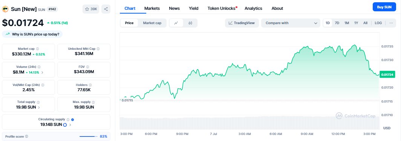The width and height of the screenshot is (401, 141).
Task: Click the SUN token logo
Action: coord(5,9)
